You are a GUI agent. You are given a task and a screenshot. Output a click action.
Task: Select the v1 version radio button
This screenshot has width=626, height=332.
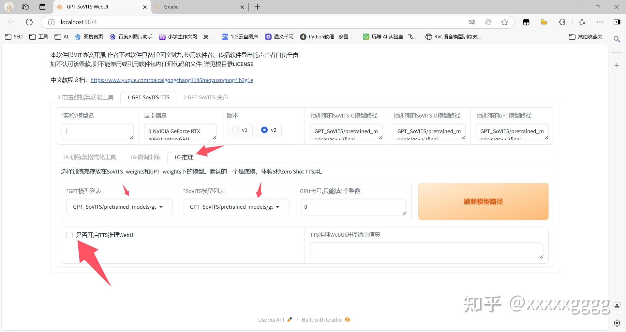[235, 130]
